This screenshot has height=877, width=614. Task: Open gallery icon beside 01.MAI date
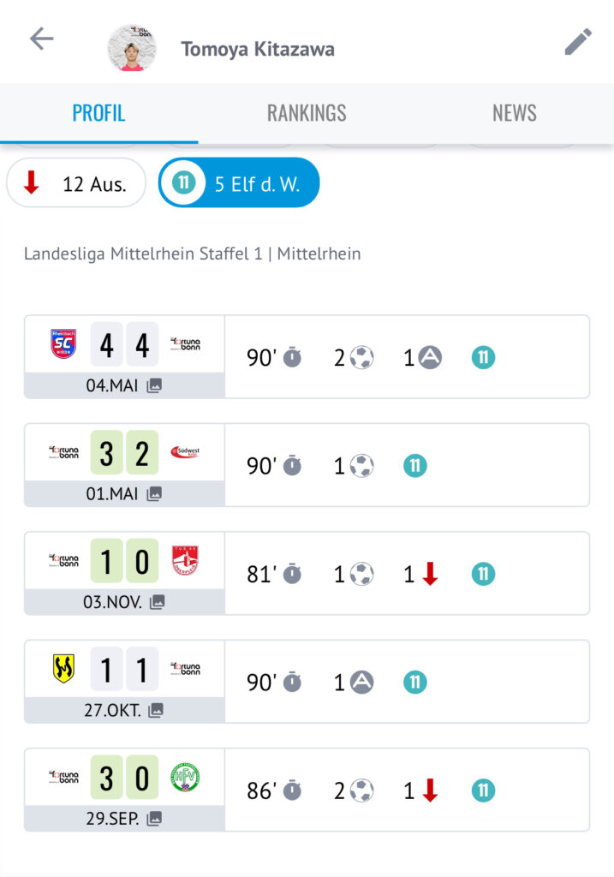point(154,493)
